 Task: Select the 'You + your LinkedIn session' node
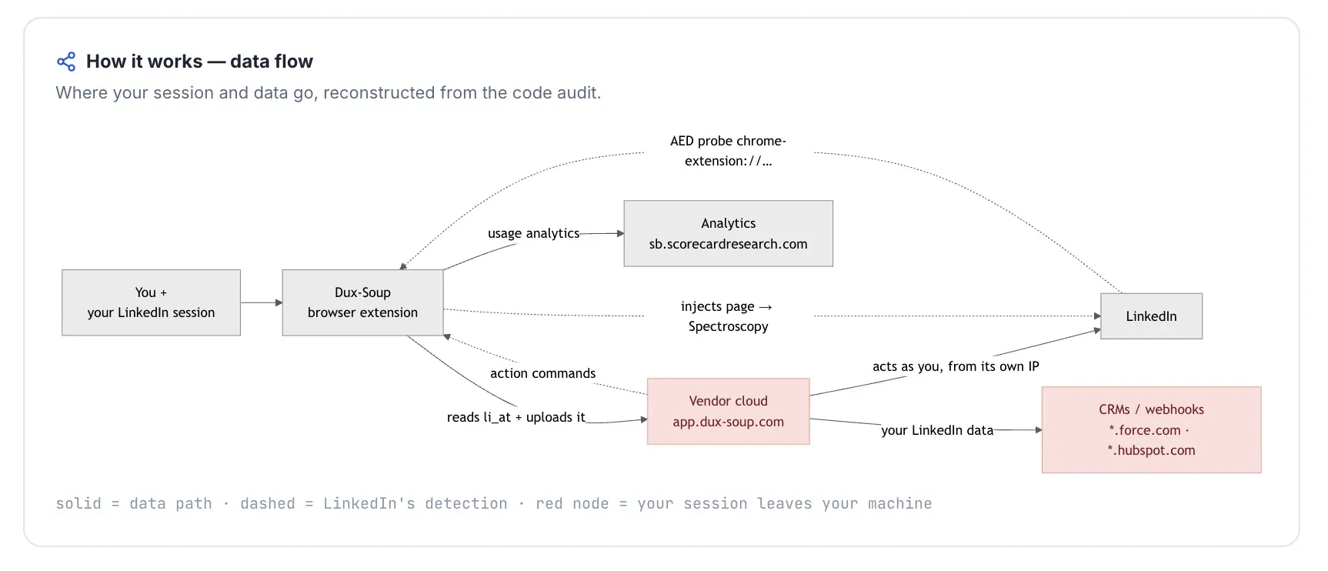(151, 302)
